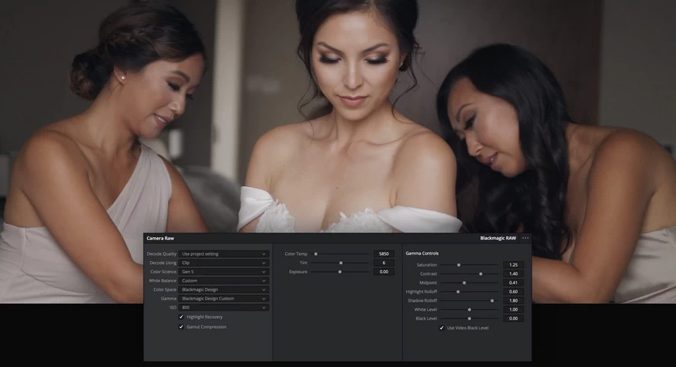This screenshot has width=676, height=367.
Task: Click the Midpoint slider handle
Action: [x=464, y=283]
